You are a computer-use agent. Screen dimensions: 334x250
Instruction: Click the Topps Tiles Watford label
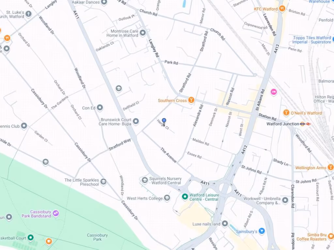[x=312, y=40]
